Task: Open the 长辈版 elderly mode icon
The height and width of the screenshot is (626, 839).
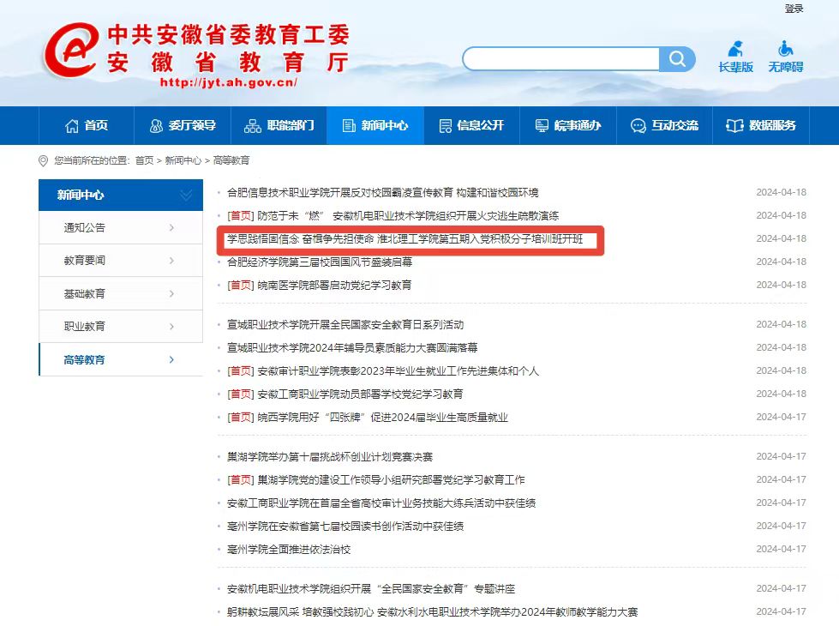Action: coord(735,57)
